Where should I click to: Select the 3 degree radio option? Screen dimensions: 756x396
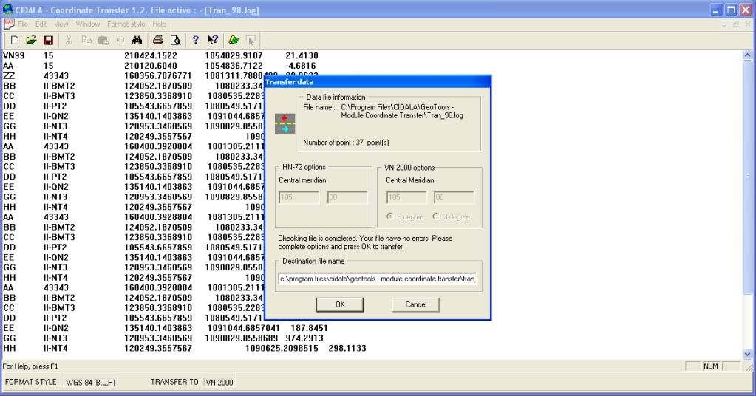coord(452,216)
